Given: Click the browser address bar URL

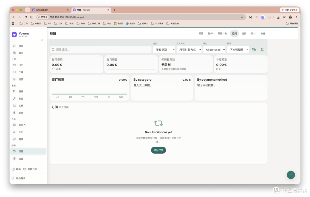Looking at the screenshot, I should pyautogui.click(x=67, y=17).
